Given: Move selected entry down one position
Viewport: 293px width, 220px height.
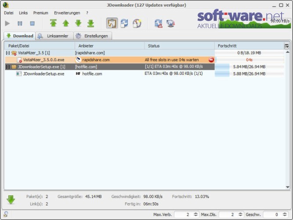Looking at the screenshot, I should pos(78,23).
